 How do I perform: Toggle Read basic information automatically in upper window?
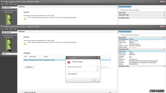(x=119, y=10)
